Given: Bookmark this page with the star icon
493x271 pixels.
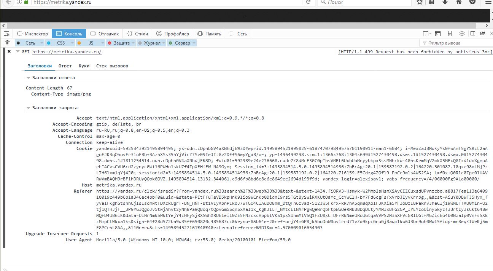Looking at the screenshot, I should point(420,2).
